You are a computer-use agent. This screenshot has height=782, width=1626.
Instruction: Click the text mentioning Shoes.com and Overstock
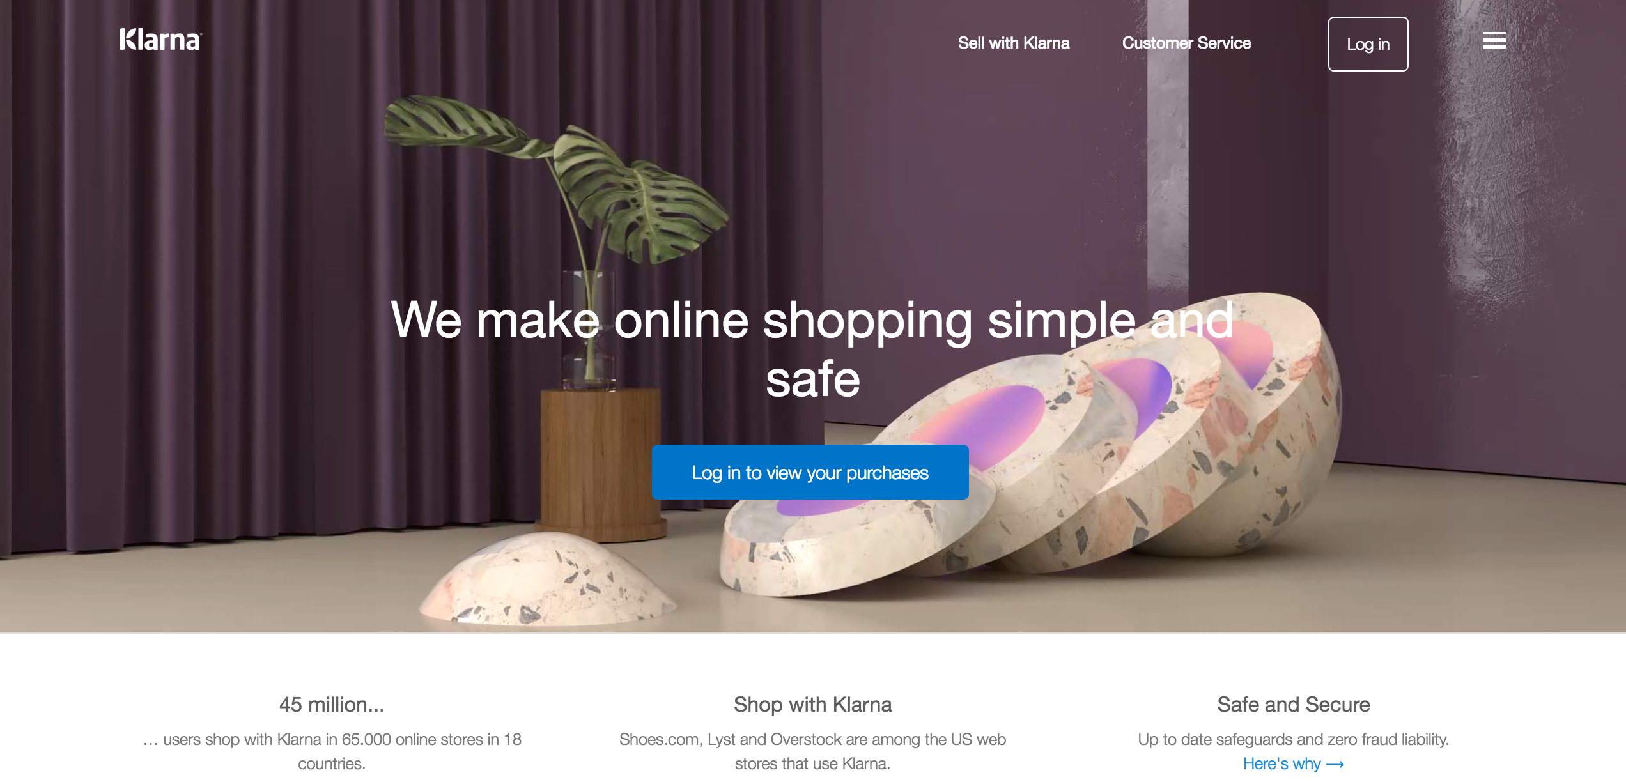pos(812,751)
